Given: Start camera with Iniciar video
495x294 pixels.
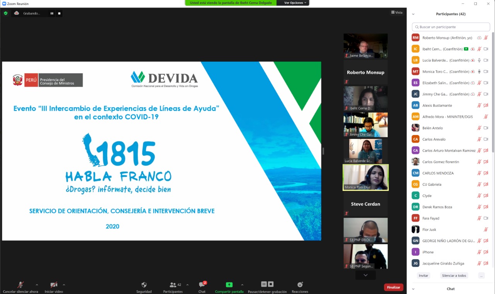Looking at the screenshot, I should [x=54, y=287].
